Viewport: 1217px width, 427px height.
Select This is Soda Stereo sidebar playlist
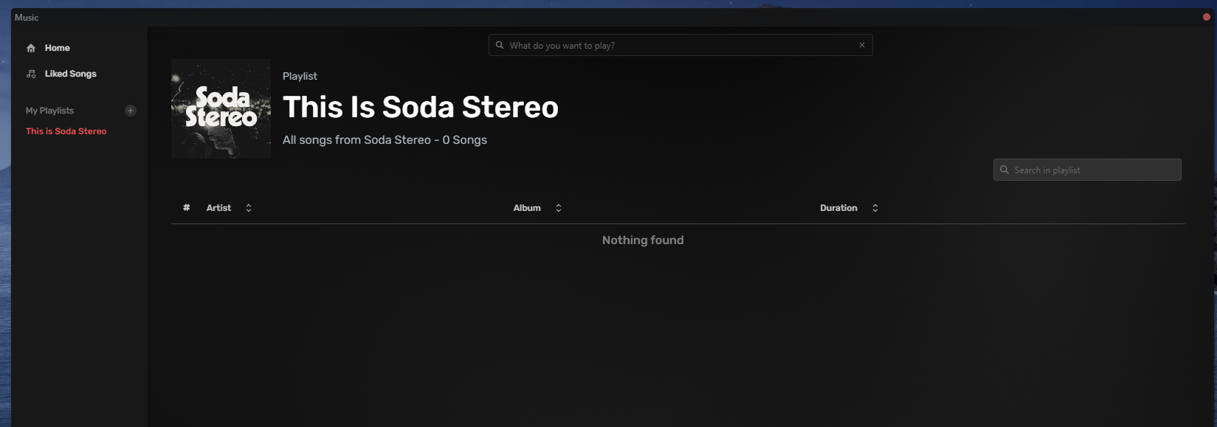point(66,131)
